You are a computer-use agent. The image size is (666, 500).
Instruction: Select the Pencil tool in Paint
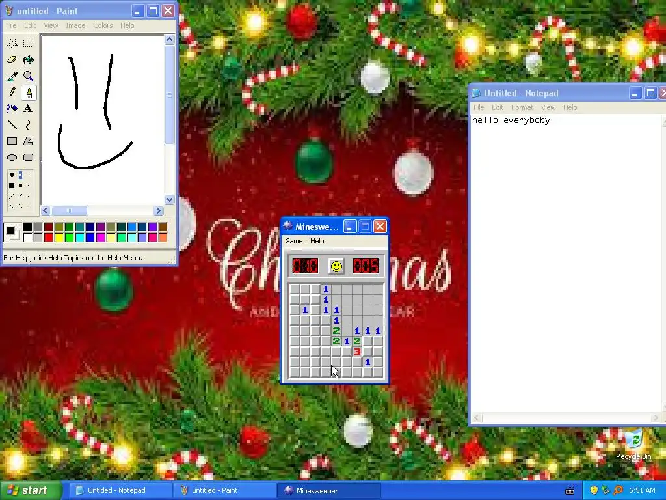click(x=12, y=92)
